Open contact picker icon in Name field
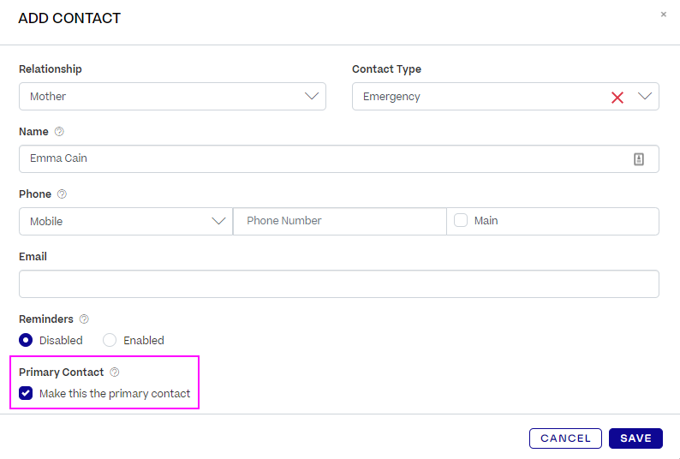The image size is (680, 459). click(638, 159)
